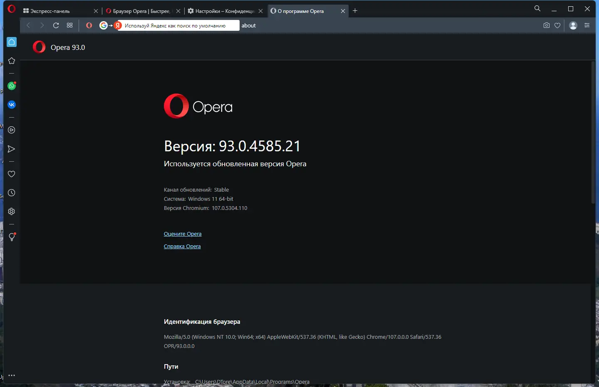Maximize the Opera window
Viewport: 599px width, 387px height.
[571, 9]
